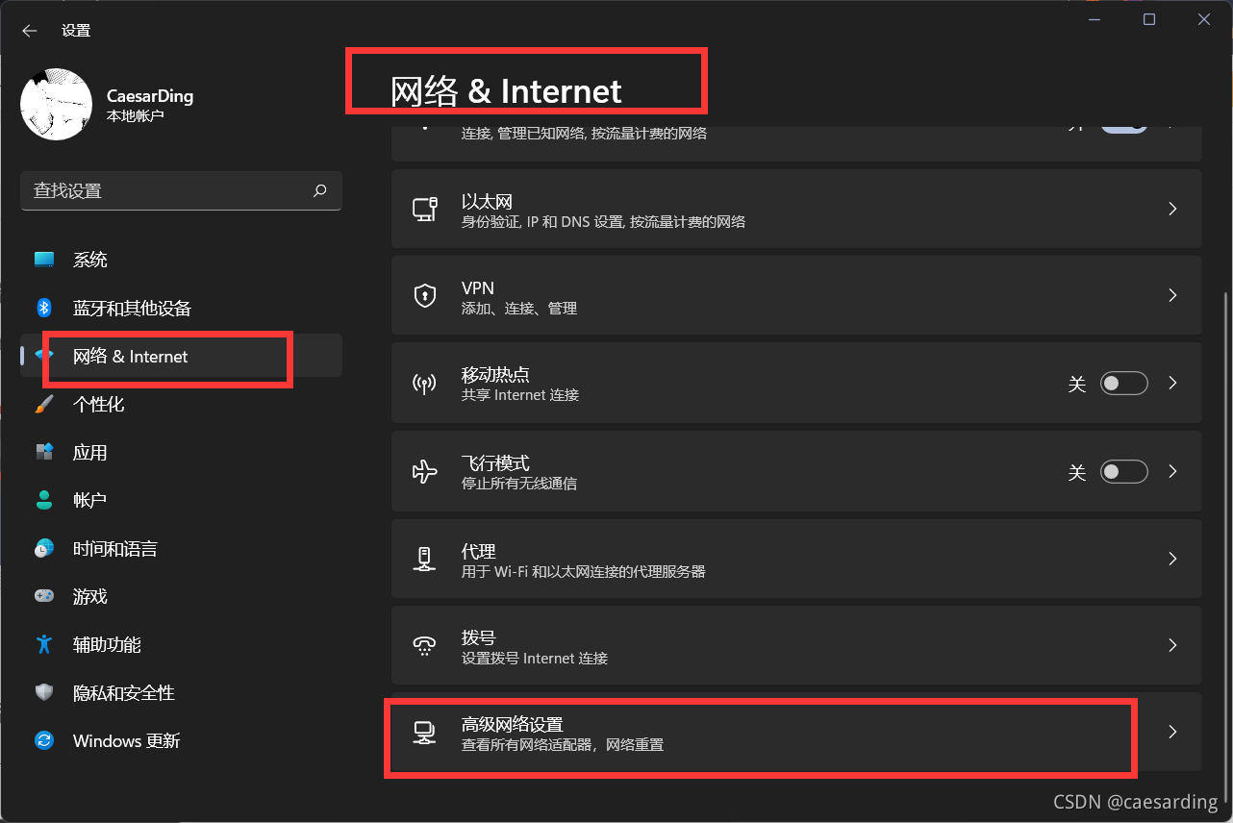
Task: Expand 以太网 via its chevron
Action: 1172,209
